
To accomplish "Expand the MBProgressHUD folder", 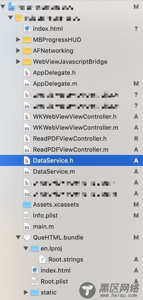I will (x=18, y=40).
